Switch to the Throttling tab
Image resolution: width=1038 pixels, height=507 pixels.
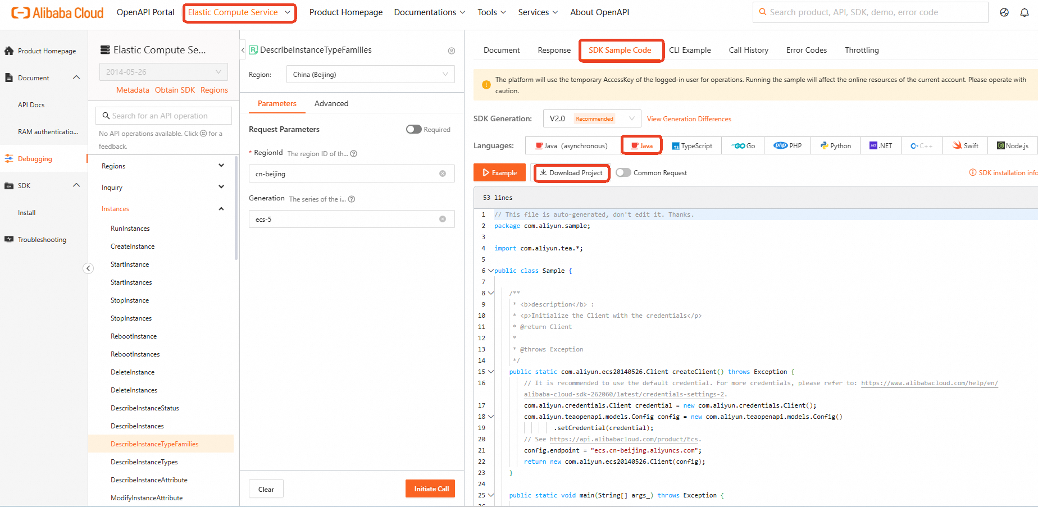pos(862,50)
